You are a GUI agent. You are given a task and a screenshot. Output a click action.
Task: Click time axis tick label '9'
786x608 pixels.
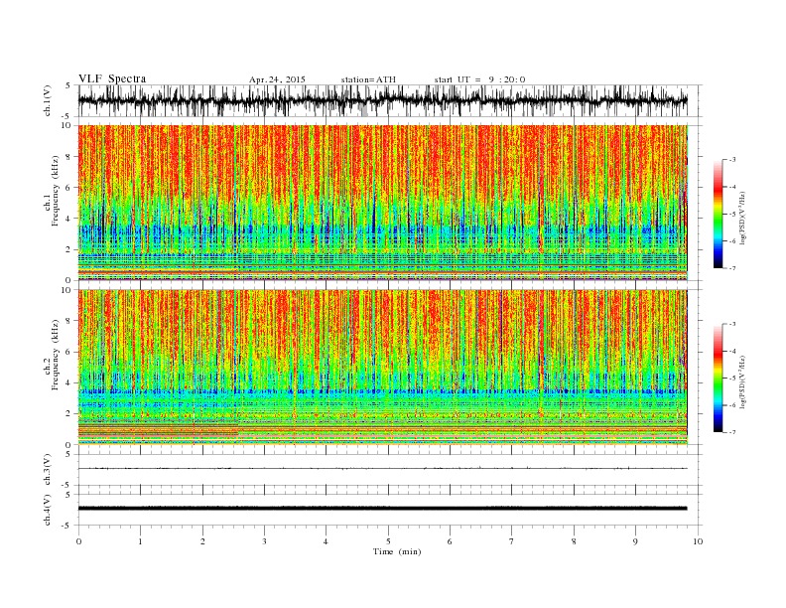coord(635,541)
